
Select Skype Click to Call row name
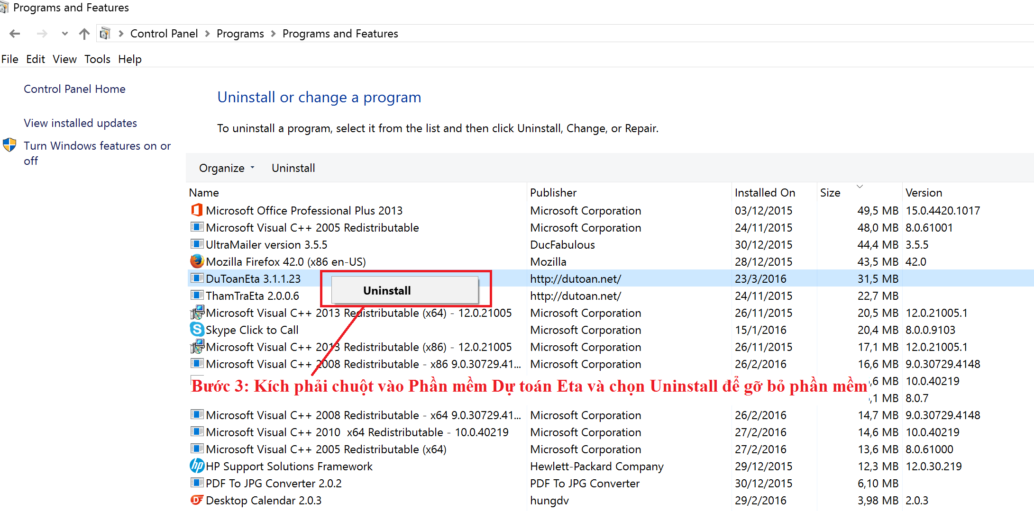252,330
